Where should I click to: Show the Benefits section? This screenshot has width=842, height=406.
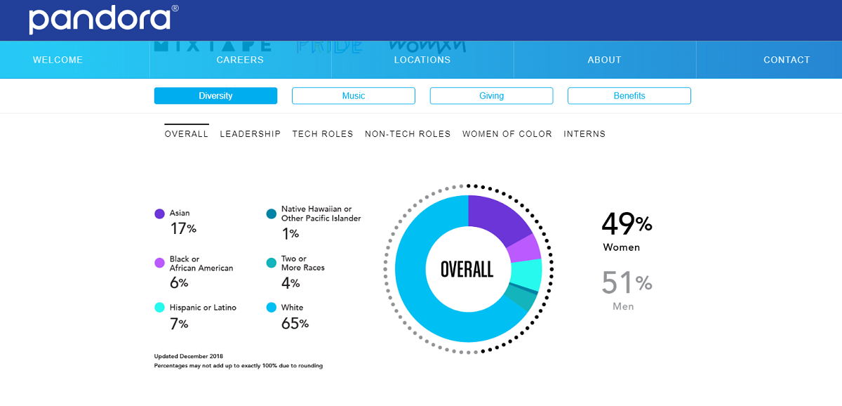629,96
